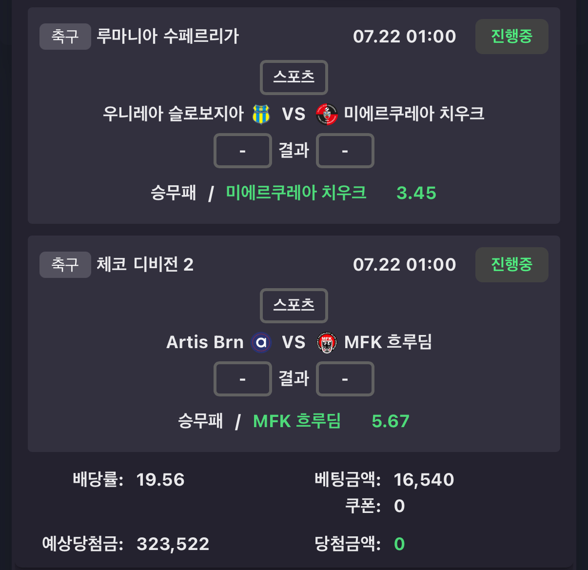Click the 스포츠 badge in the second match card
The height and width of the screenshot is (570, 588).
coord(294,305)
